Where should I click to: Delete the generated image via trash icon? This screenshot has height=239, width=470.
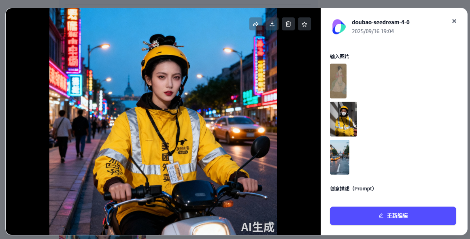pos(288,24)
